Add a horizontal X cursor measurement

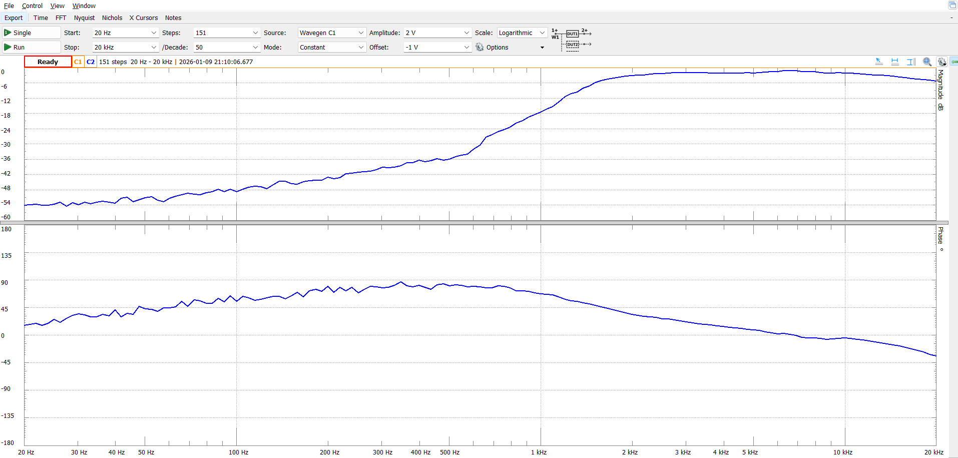pos(895,62)
